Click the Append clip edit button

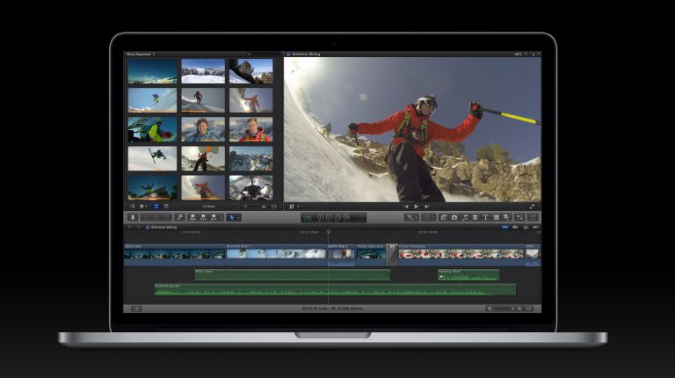(214, 217)
